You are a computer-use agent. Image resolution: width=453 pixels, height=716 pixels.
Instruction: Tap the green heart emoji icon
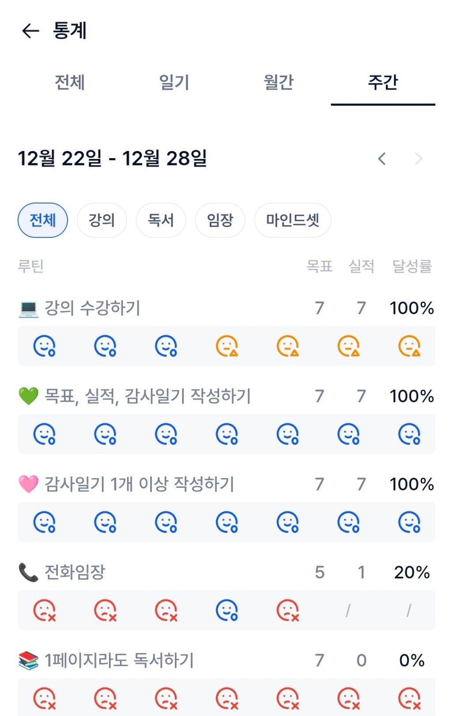(28, 396)
